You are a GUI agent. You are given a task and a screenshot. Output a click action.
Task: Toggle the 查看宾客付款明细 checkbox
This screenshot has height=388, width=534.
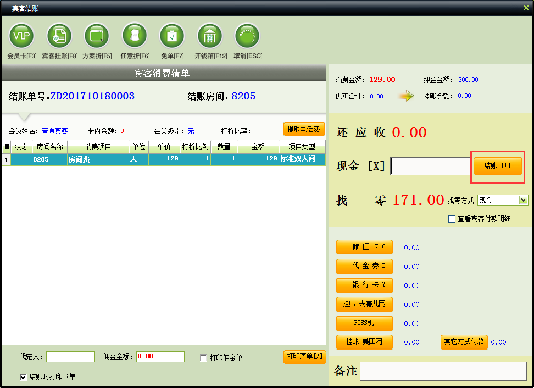point(452,219)
